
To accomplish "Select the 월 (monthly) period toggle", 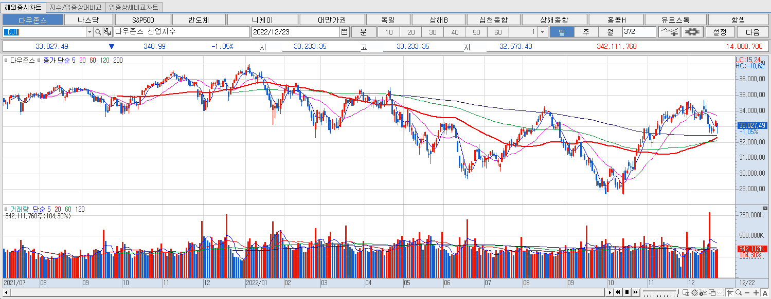I will pos(610,32).
